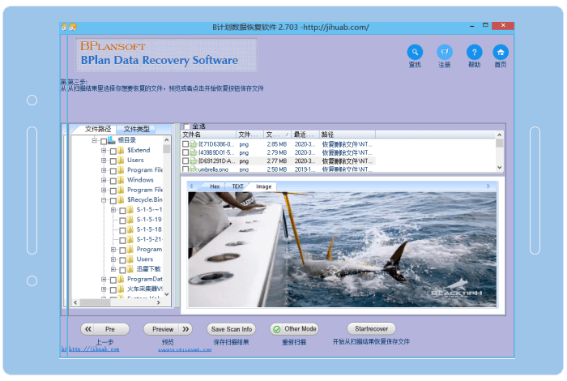Screen dimensions: 567x381
Task: Click the Startrecover button
Action: coord(371,329)
